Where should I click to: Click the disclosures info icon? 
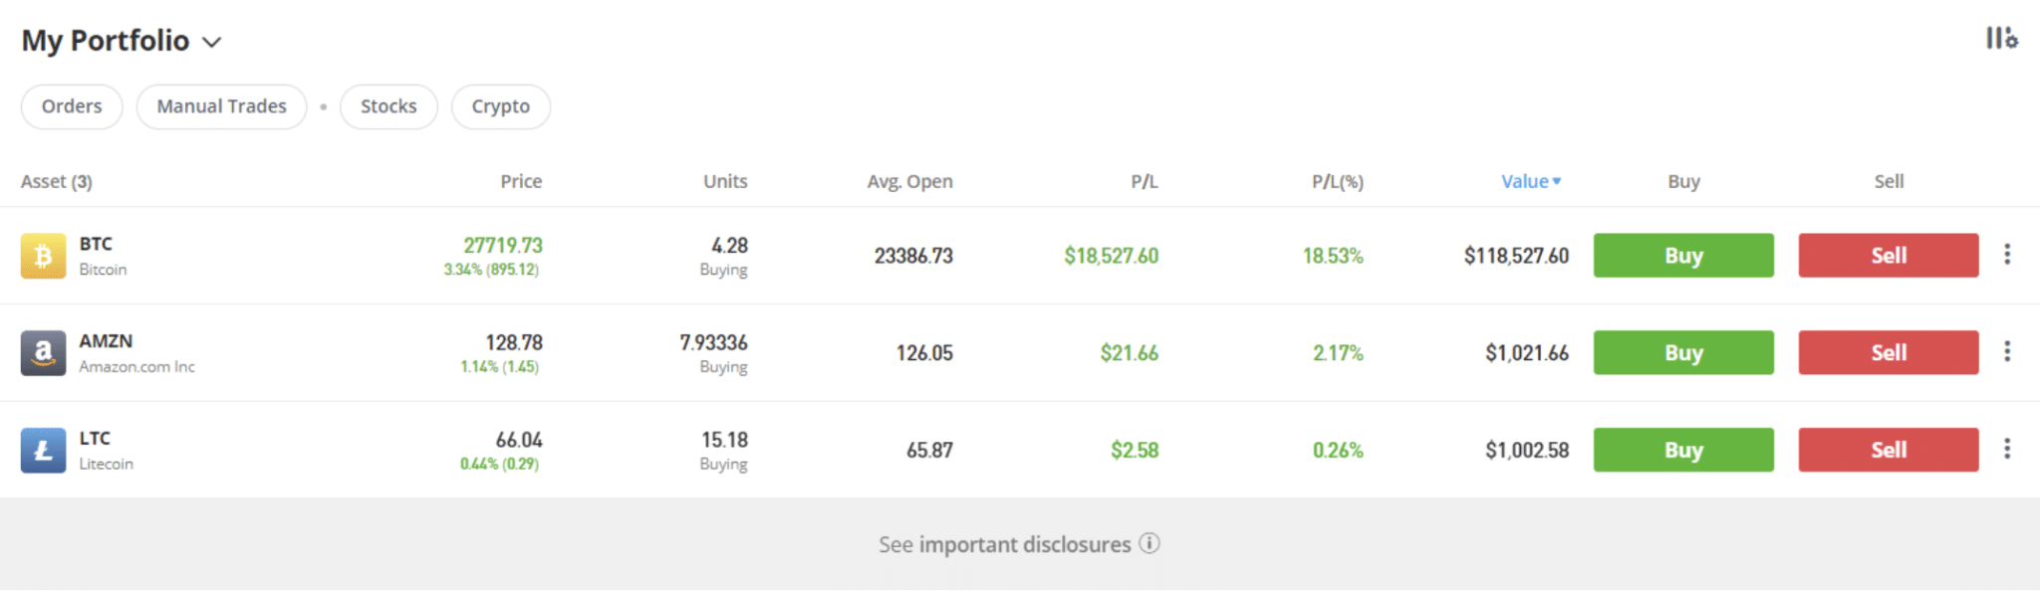(1149, 544)
